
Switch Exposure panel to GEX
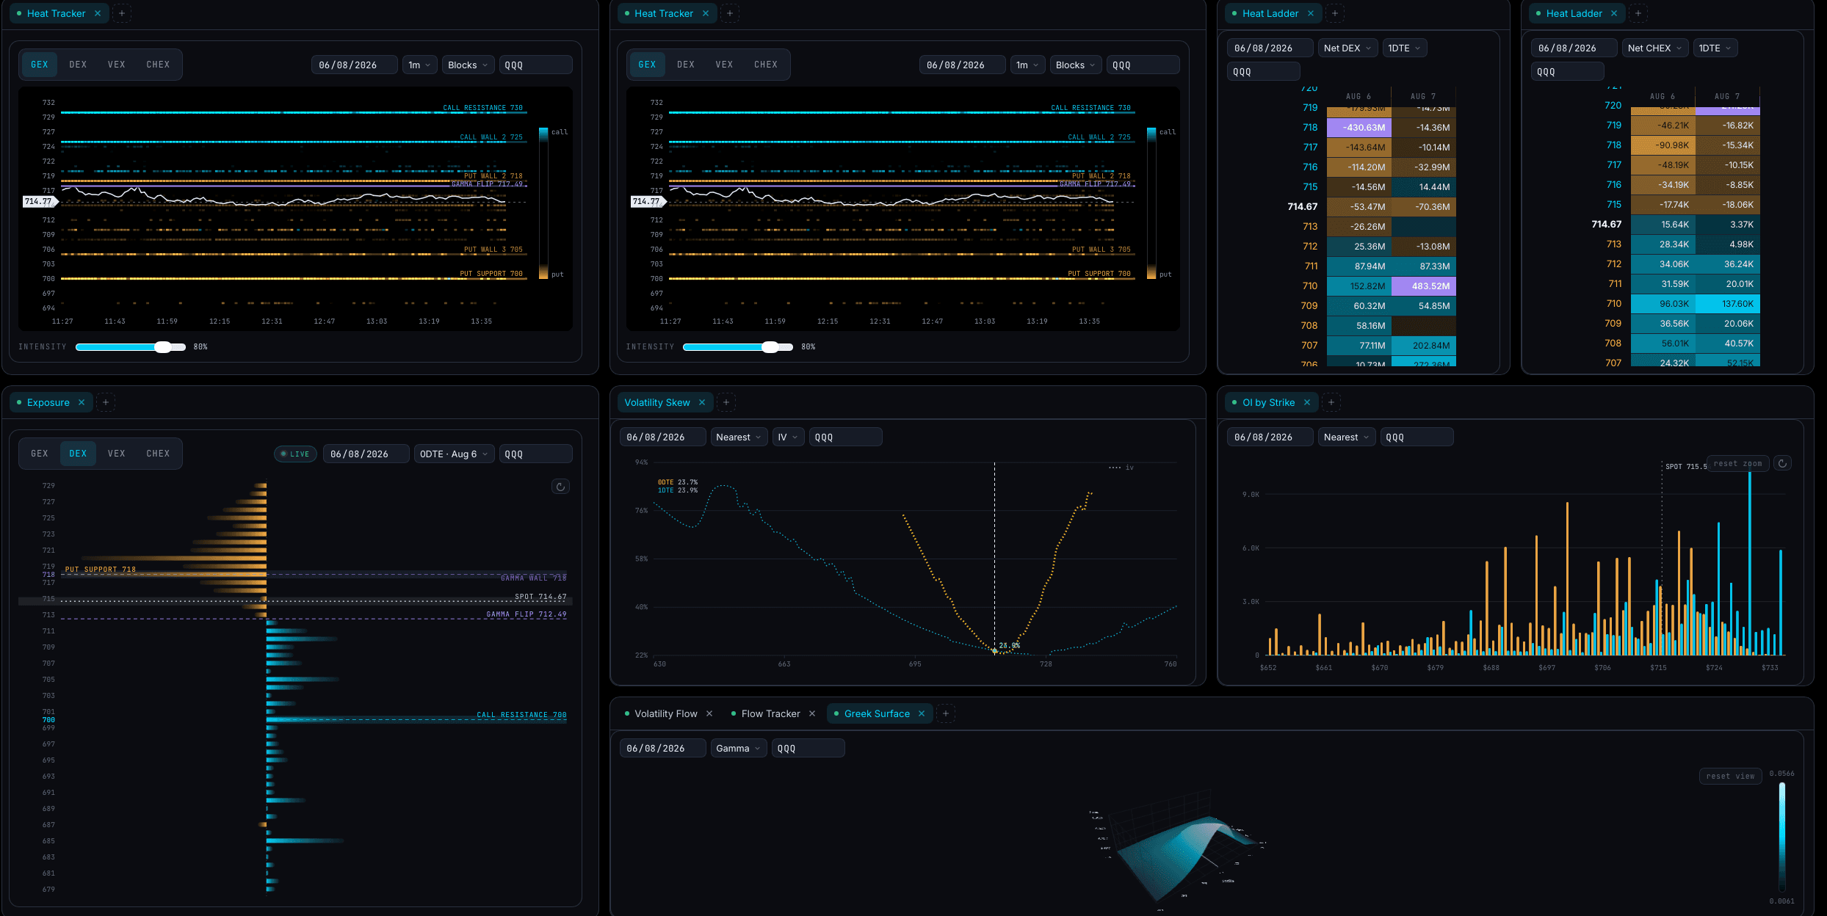pyautogui.click(x=40, y=454)
